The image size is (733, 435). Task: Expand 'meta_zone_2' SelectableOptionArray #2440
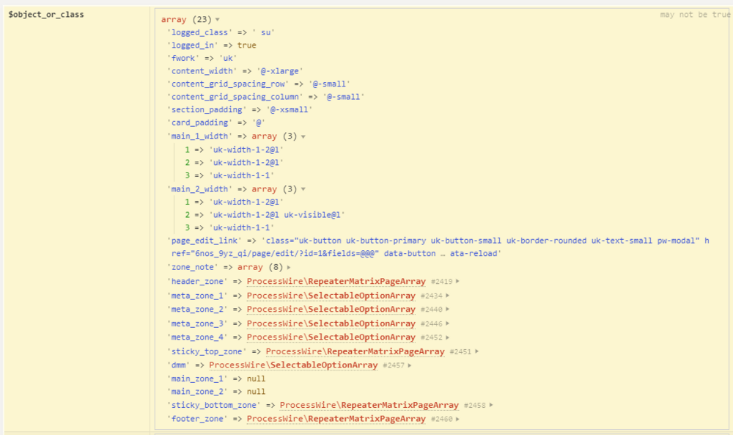[448, 309]
